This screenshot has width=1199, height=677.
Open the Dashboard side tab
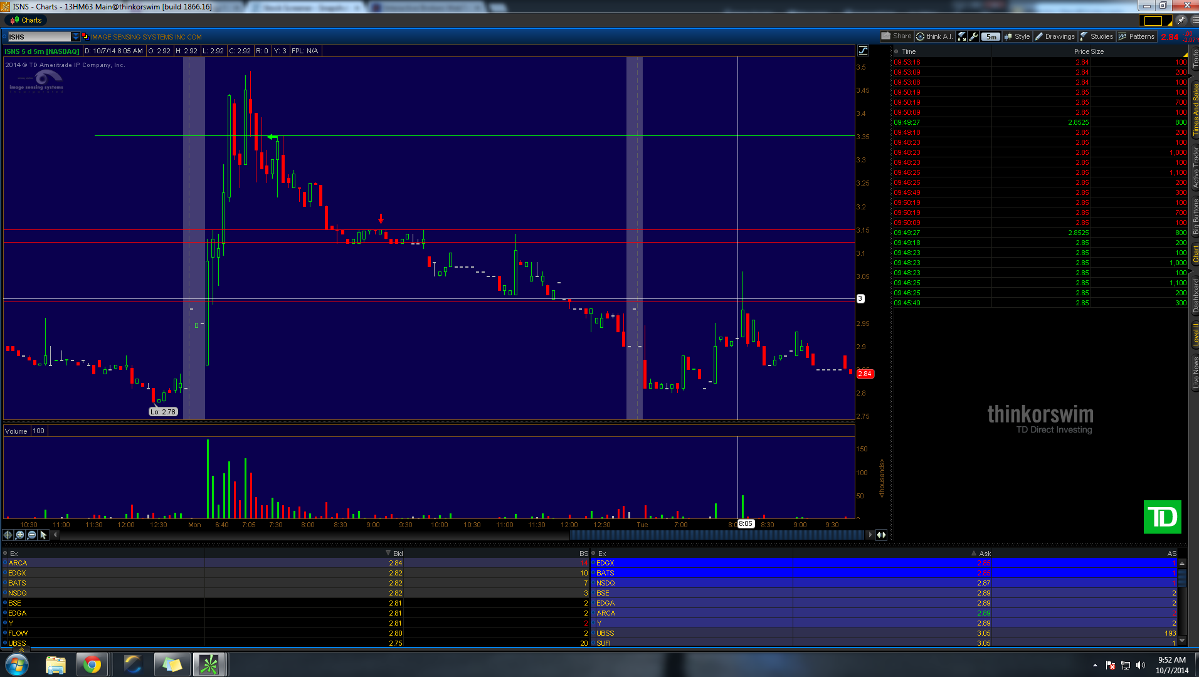pos(1195,296)
